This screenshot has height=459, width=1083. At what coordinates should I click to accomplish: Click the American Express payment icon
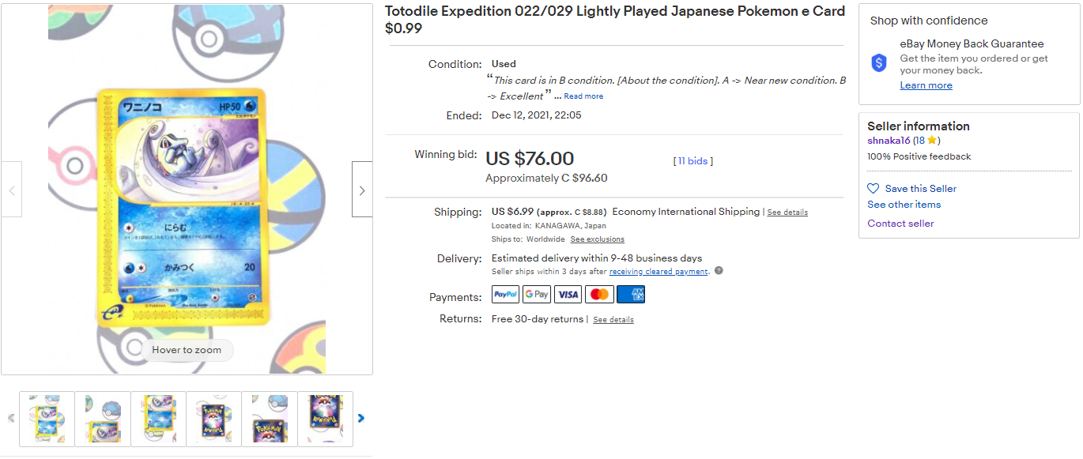click(x=630, y=295)
